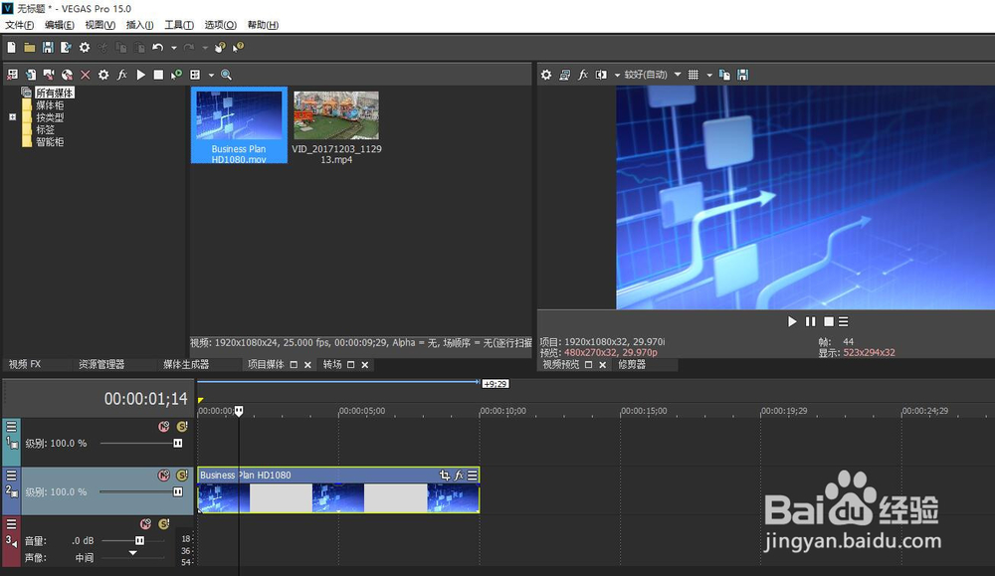Open the Views dropdown arrow in Project Media
The width and height of the screenshot is (995, 576).
(211, 75)
